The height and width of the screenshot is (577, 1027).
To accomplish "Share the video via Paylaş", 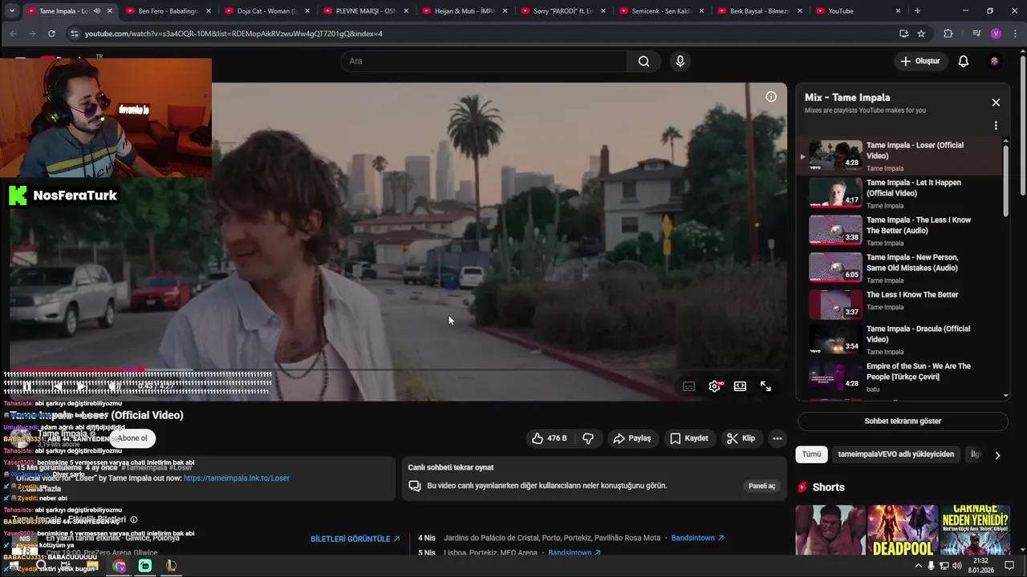I will point(631,438).
